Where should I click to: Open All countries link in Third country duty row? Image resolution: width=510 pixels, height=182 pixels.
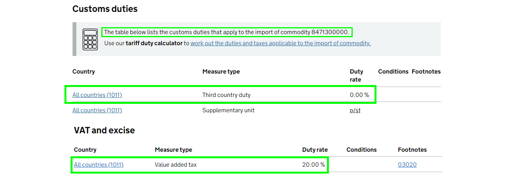97,95
